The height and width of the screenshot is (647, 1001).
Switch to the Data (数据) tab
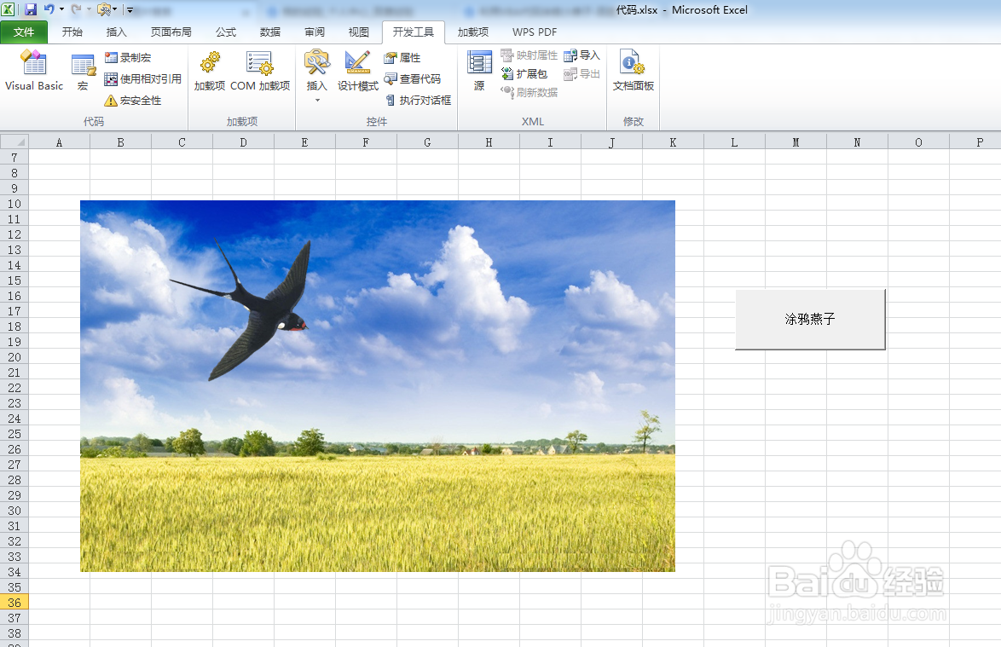click(270, 32)
